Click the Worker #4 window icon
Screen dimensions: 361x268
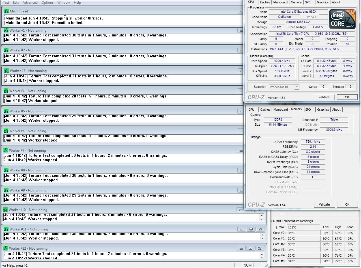(x=6, y=91)
